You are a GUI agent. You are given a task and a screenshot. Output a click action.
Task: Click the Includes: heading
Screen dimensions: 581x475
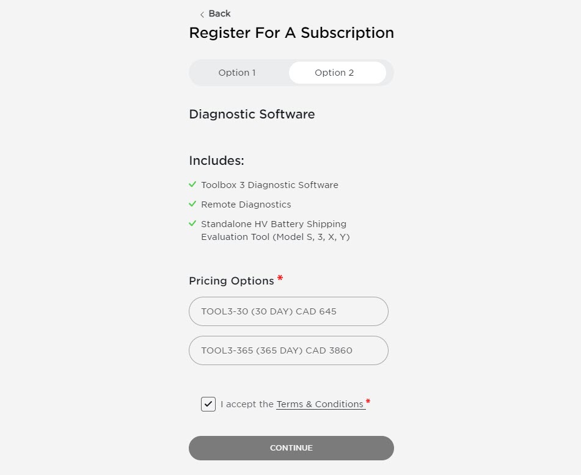216,161
